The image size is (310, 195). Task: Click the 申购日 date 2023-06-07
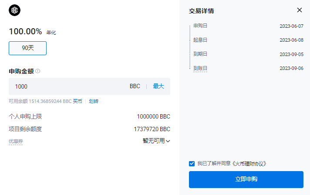[x=291, y=26]
